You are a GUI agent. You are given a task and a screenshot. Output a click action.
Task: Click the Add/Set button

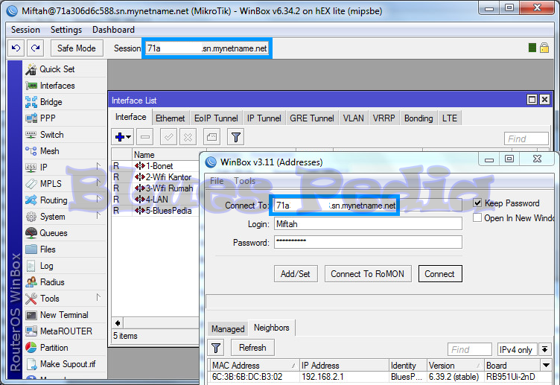[296, 274]
